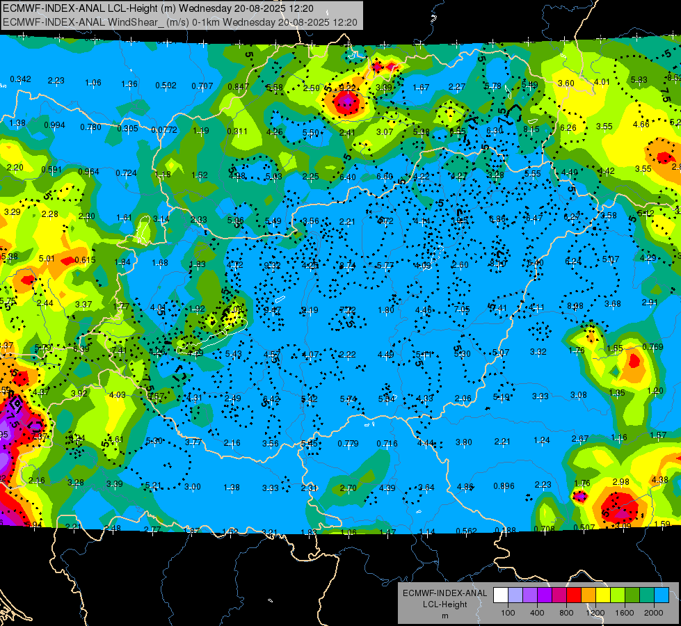Click the wind shear value '0.615'
This screenshot has width=681, height=626.
85,259
